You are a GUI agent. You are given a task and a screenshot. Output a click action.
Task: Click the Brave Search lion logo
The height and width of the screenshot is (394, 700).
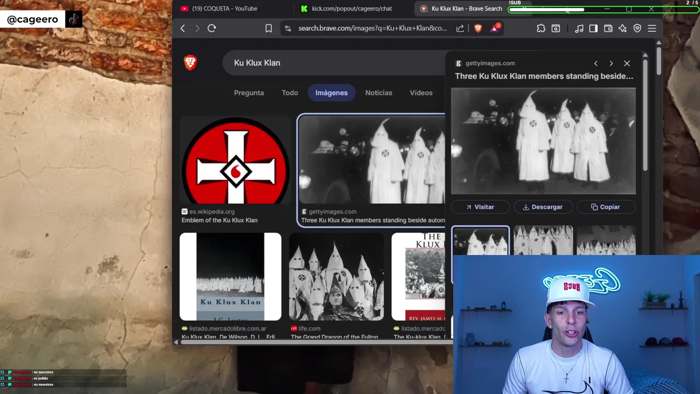(x=190, y=62)
